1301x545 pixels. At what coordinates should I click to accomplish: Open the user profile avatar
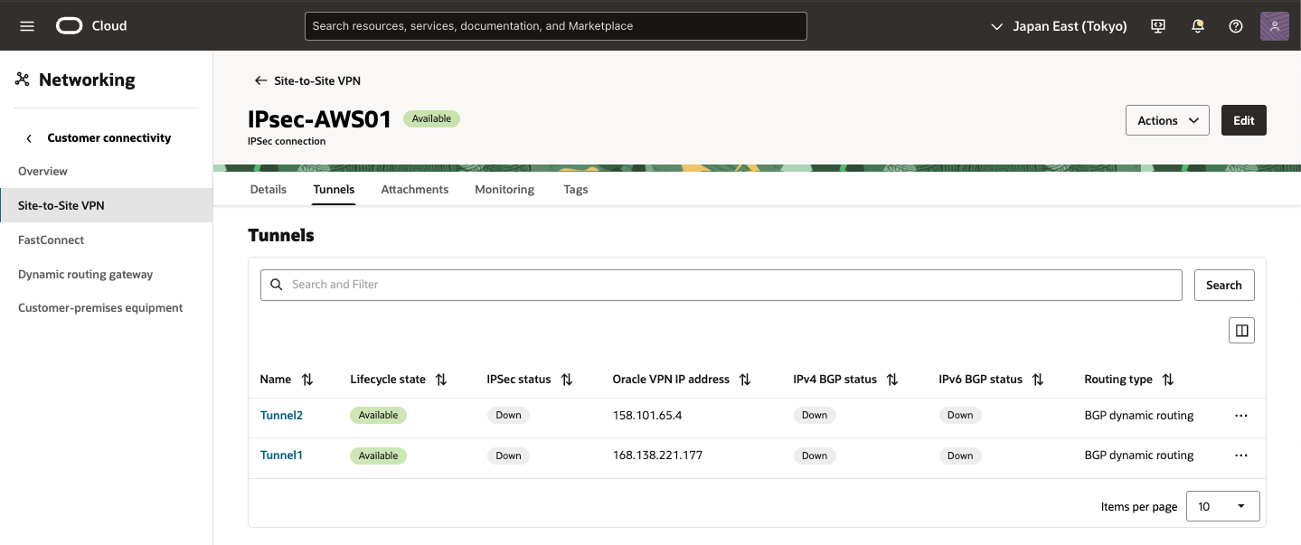[x=1274, y=26]
